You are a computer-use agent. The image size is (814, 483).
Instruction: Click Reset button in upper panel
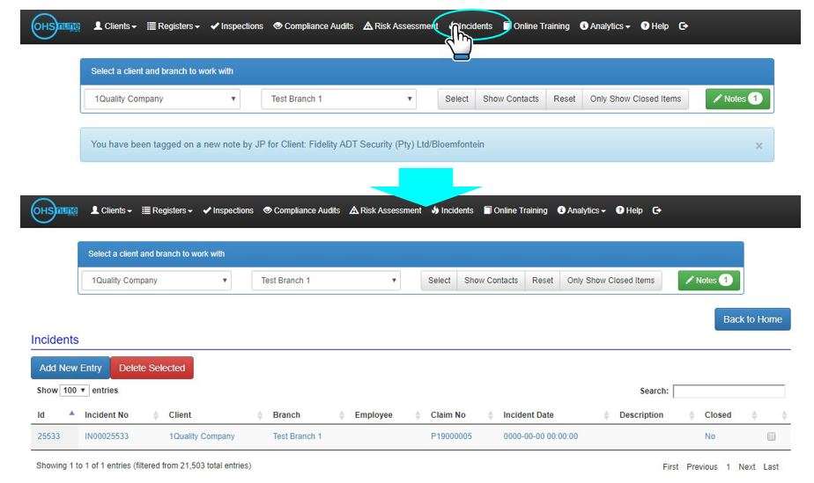[565, 99]
